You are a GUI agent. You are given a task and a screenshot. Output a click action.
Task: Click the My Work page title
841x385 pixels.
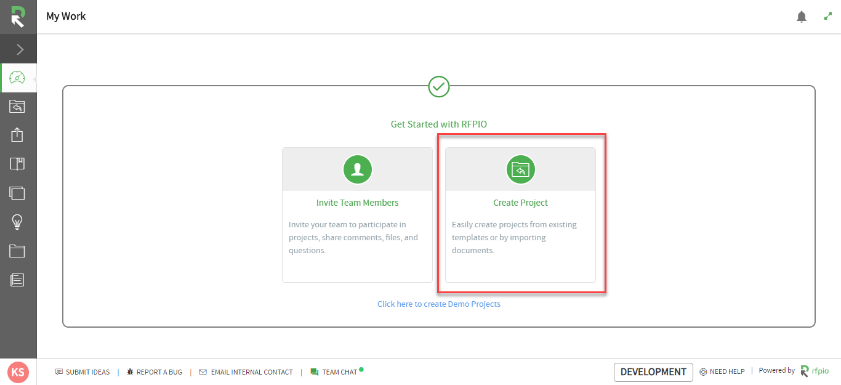click(x=66, y=17)
